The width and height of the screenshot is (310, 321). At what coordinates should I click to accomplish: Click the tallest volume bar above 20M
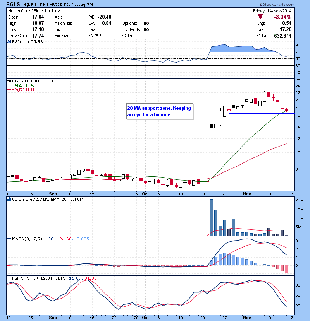[x=212, y=217]
